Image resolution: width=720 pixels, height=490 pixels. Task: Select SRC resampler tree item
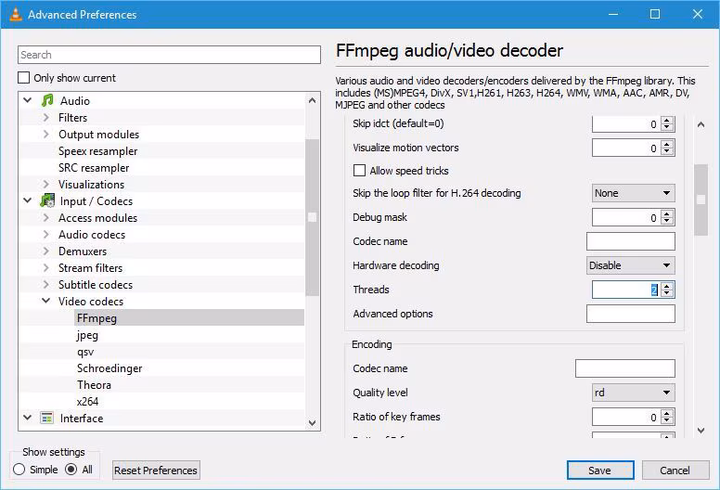[x=94, y=168]
